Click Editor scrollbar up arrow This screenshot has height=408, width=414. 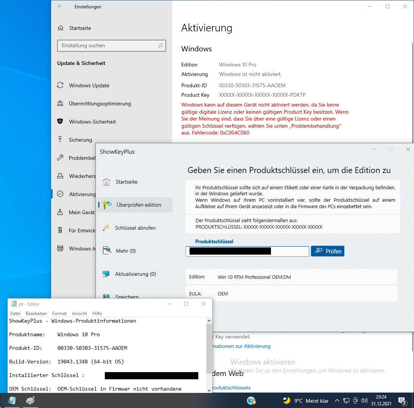[x=209, y=321]
